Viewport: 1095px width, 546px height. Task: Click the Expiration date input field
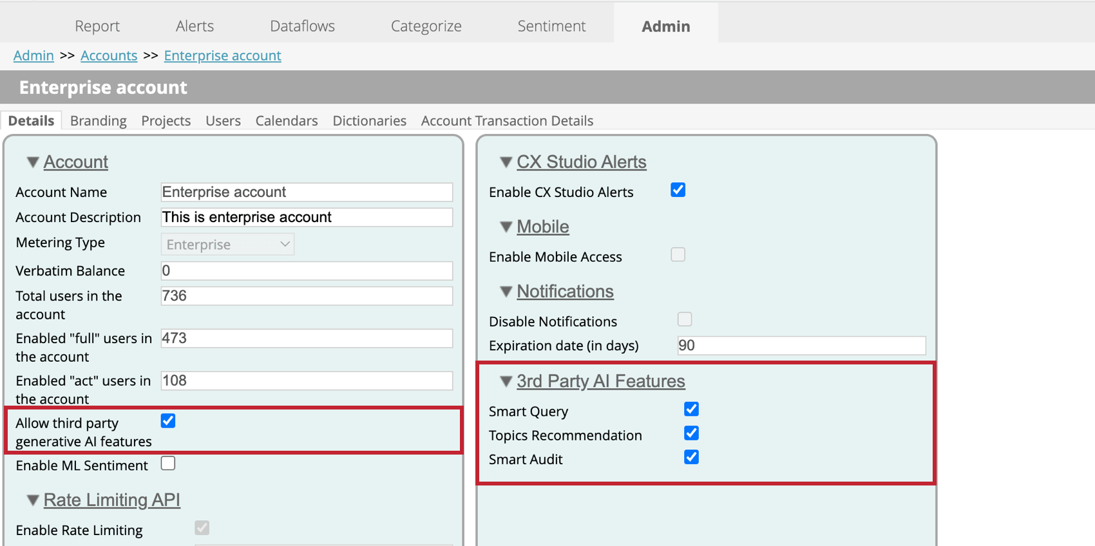801,346
